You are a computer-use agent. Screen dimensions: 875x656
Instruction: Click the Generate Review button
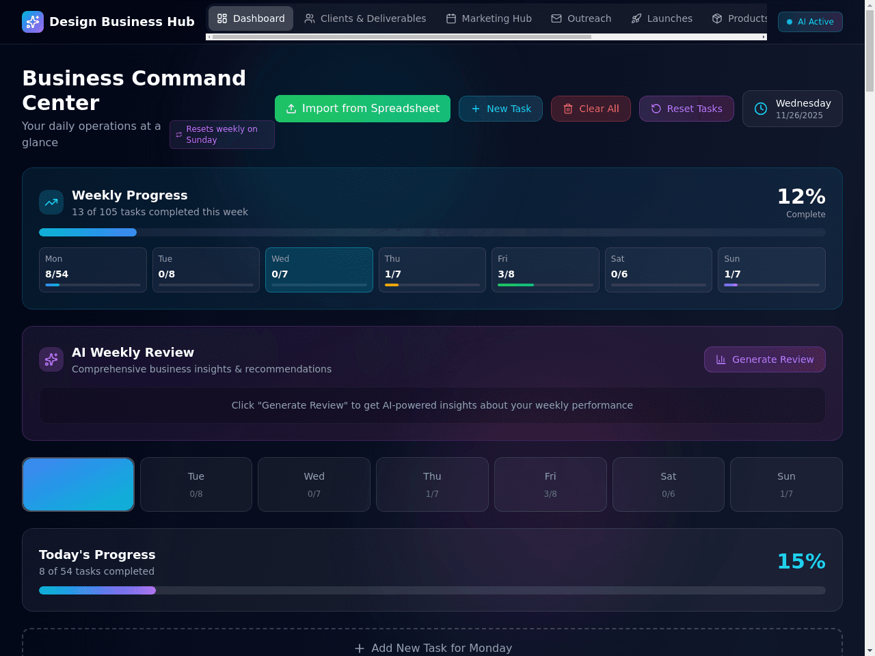[x=765, y=359]
